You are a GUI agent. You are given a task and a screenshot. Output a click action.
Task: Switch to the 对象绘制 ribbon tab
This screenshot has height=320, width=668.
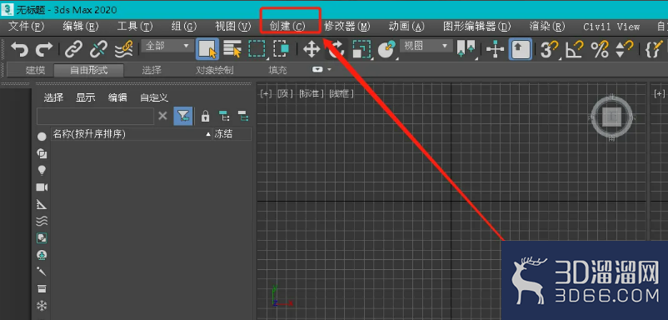215,70
